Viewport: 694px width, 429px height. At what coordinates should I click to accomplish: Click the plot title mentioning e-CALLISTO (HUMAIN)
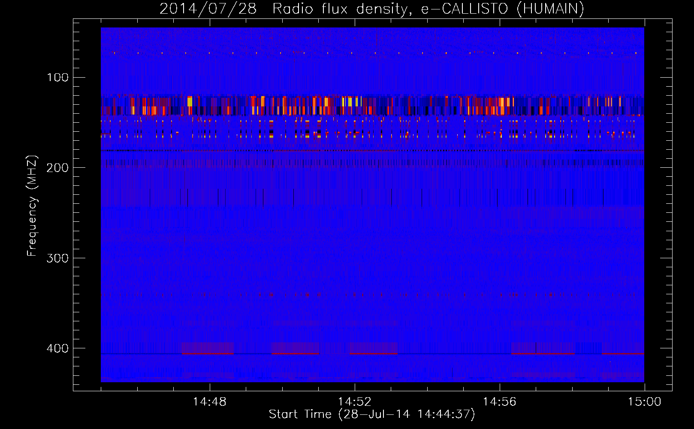(372, 9)
